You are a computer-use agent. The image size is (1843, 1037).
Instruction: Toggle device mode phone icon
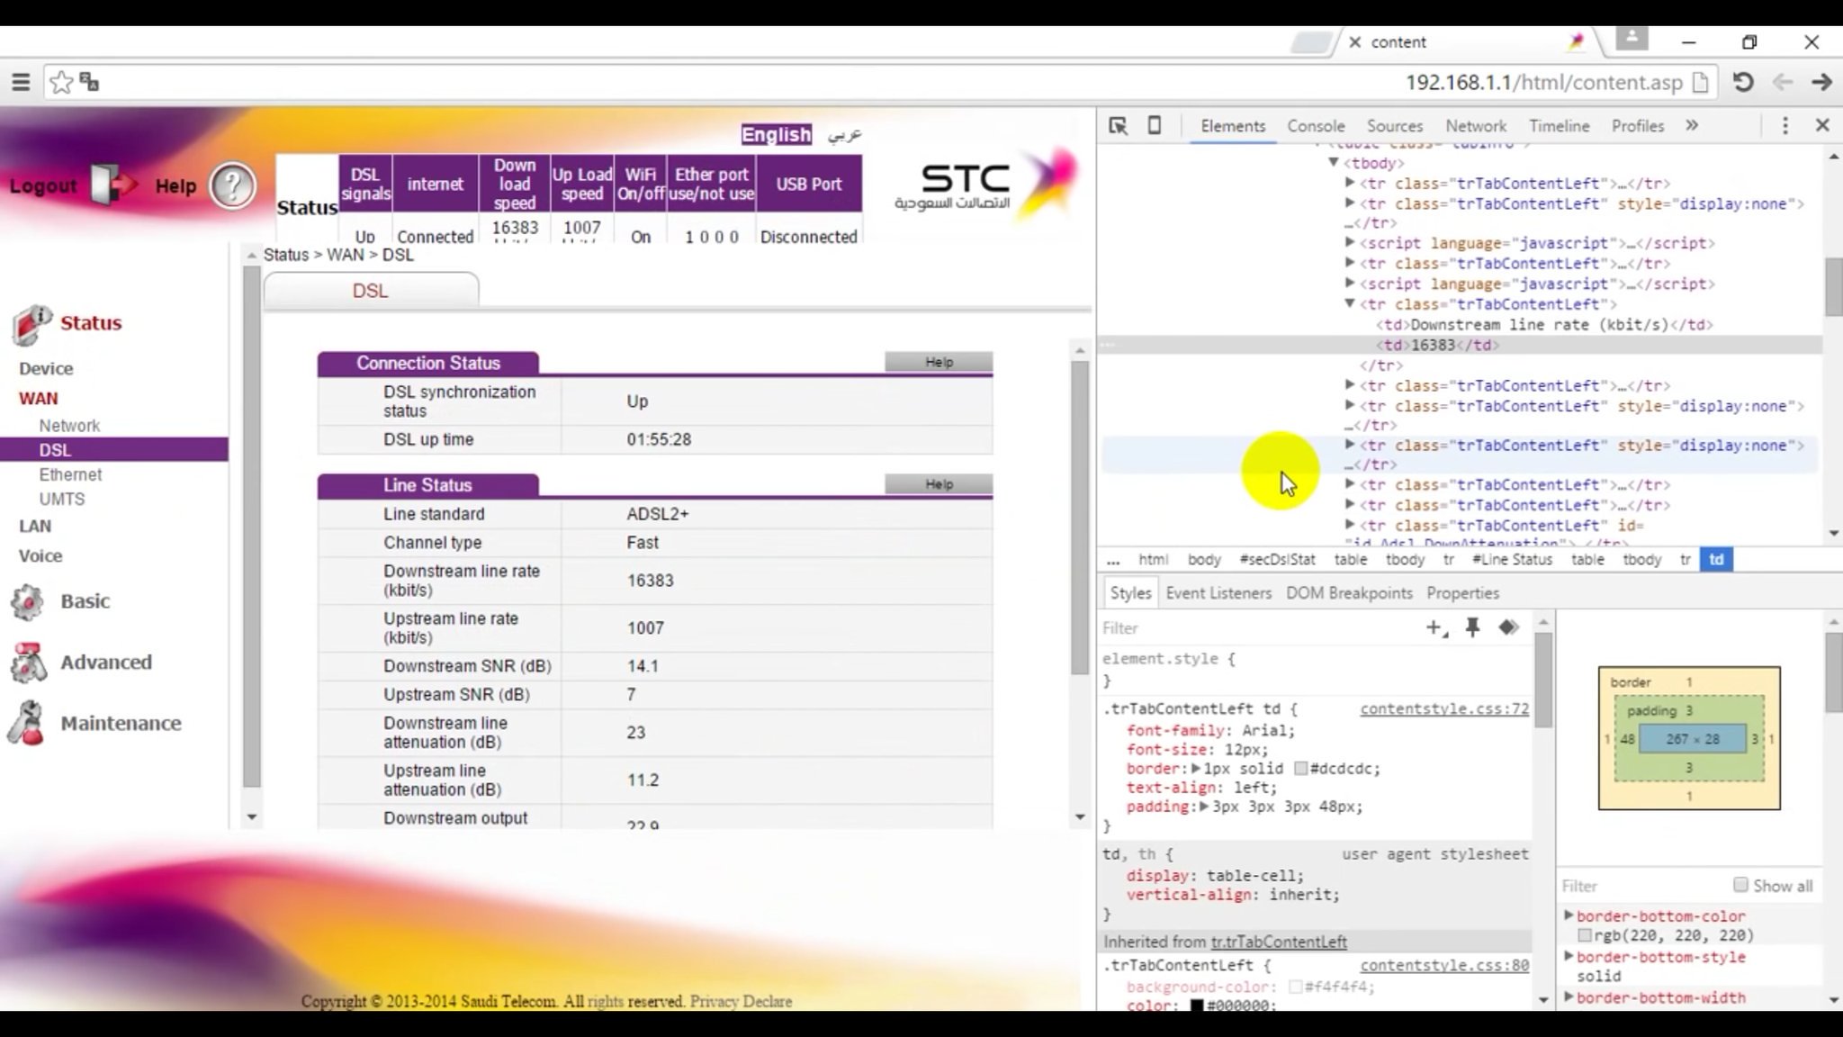pyautogui.click(x=1155, y=126)
